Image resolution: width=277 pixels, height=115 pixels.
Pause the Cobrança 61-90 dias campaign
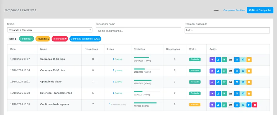(x=249, y=71)
